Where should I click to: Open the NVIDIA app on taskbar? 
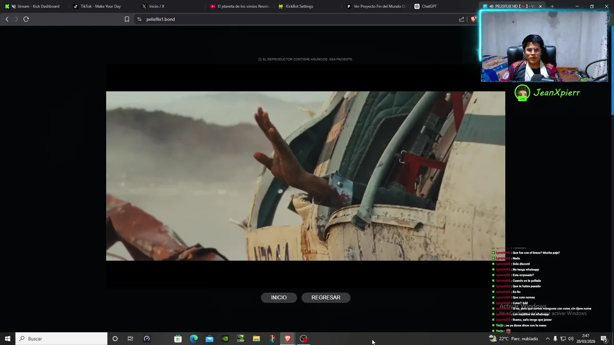tap(225, 339)
